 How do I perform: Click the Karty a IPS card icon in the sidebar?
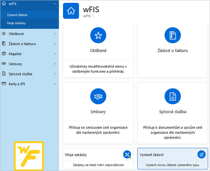[x=4, y=84]
